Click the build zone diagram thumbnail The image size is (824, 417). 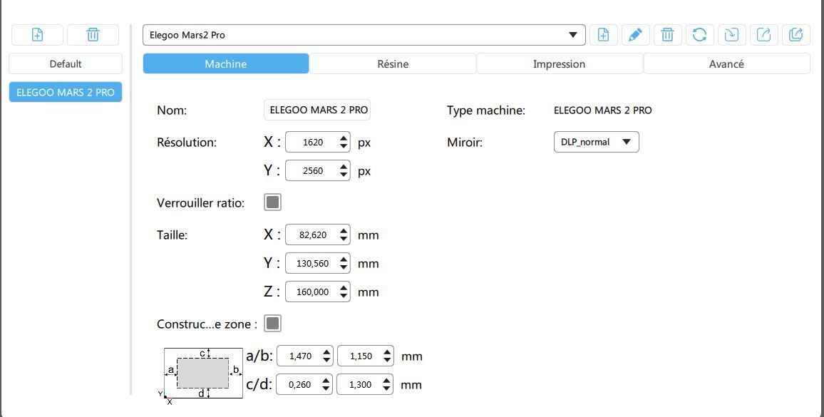(202, 375)
